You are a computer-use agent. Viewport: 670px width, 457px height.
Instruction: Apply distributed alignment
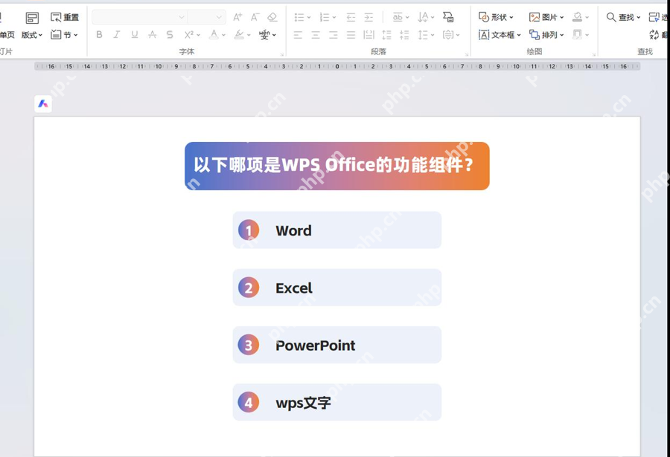tap(368, 35)
